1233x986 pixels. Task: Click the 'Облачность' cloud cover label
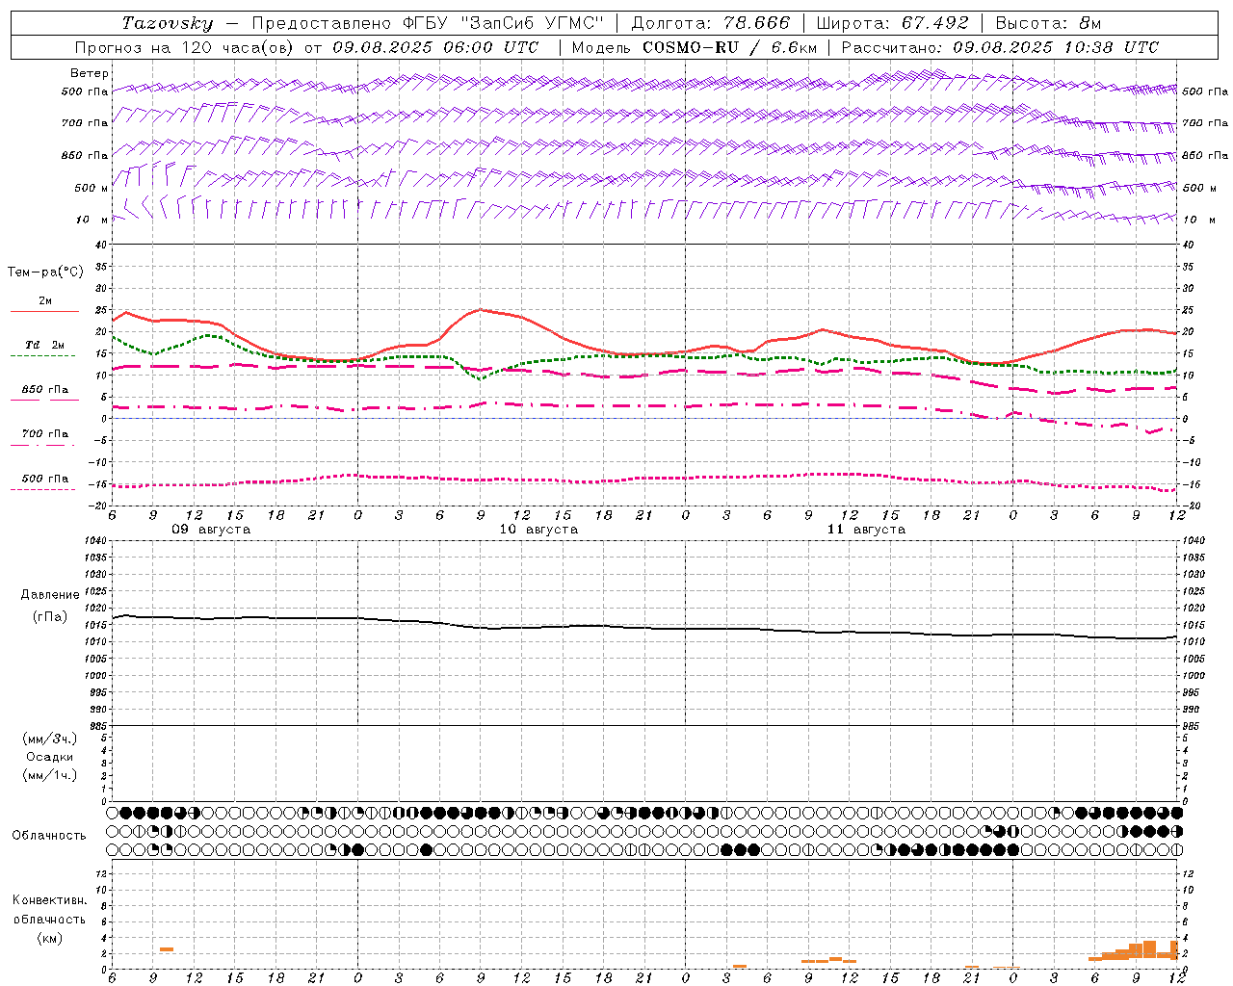[49, 835]
